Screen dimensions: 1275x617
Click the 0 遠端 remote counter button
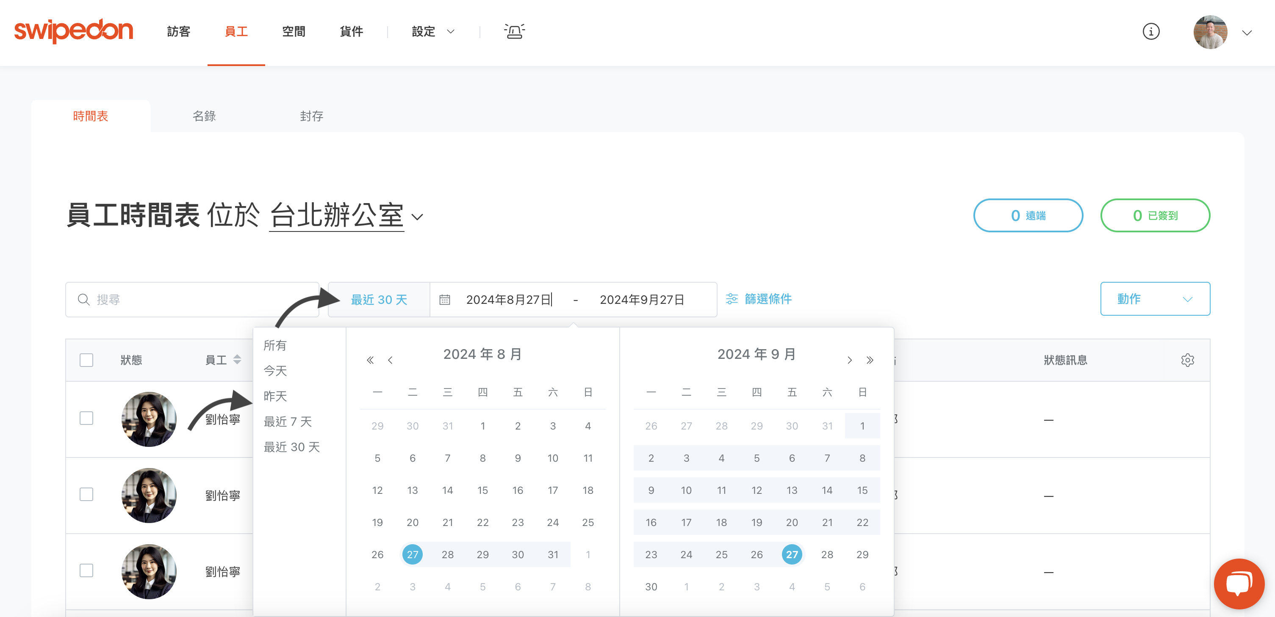(1028, 215)
